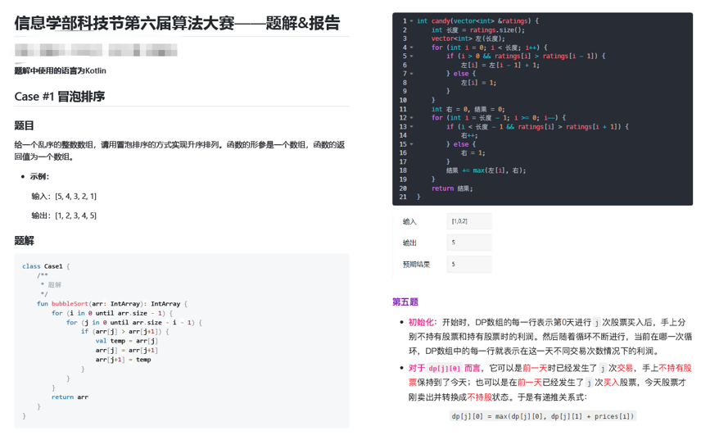Screen dimensions: 710x440
Task: Click the pink 初始化 text
Action: (x=422, y=323)
